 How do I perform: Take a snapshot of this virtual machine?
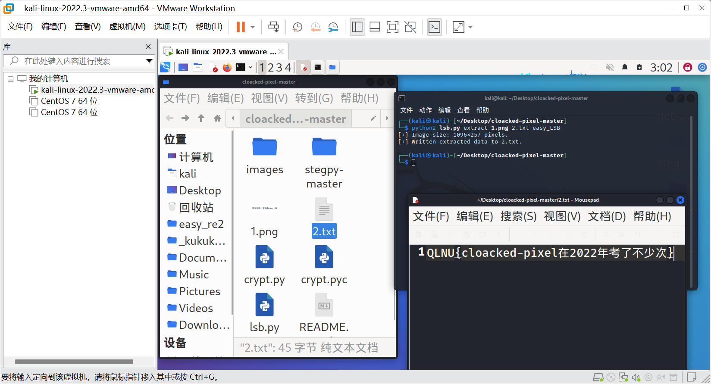pos(298,27)
